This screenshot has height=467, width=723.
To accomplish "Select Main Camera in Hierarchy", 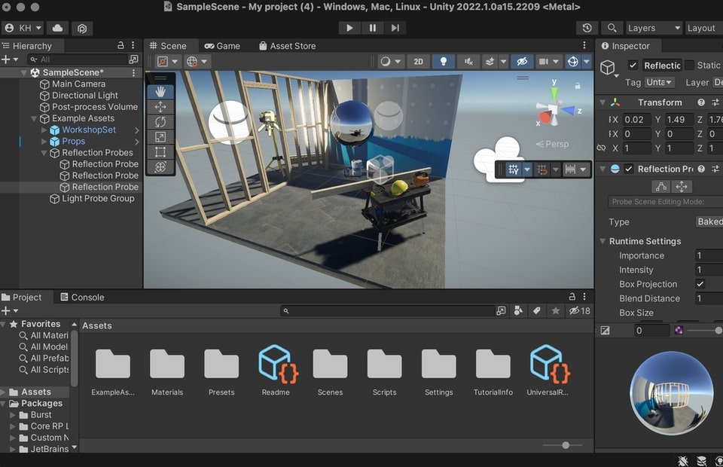I will (78, 84).
